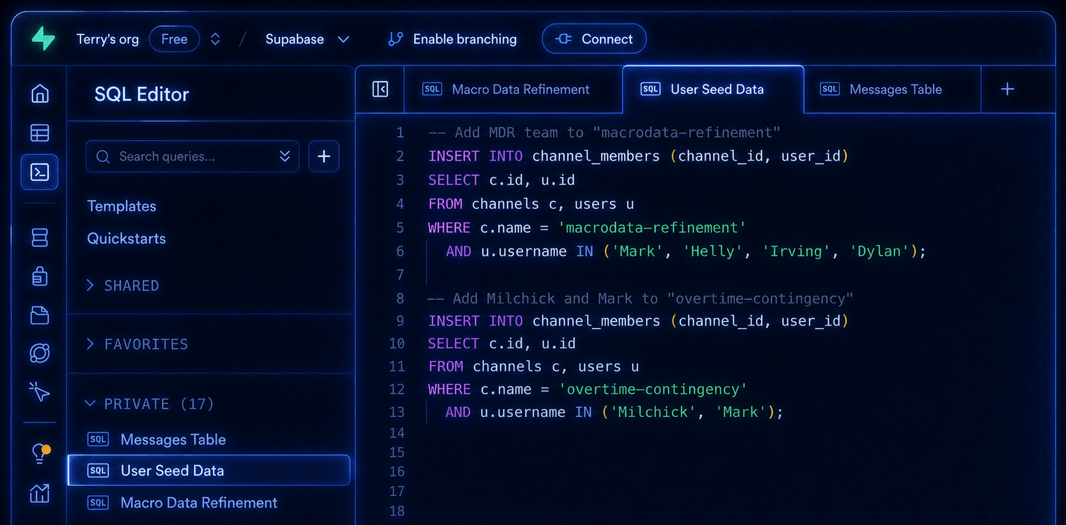
Task: Open Quickstarts in SQL Editor
Action: [126, 239]
